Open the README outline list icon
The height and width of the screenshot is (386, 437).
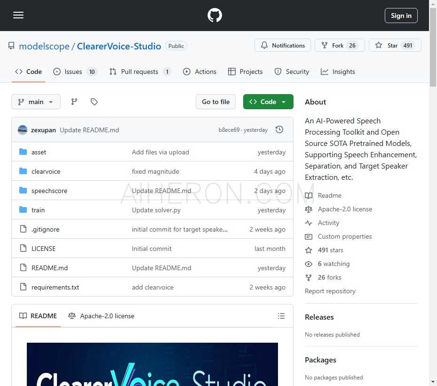pos(281,316)
